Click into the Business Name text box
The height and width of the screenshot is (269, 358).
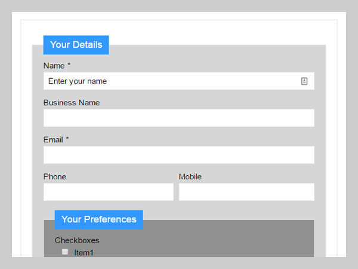(178, 118)
